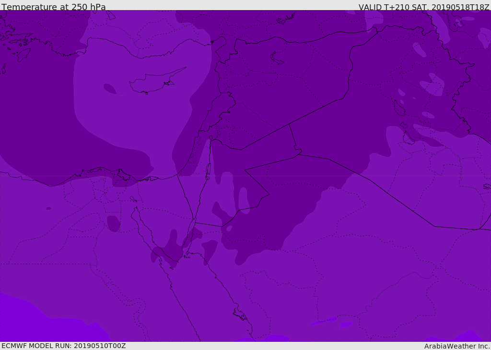Click the Lake Assad outline in northern Syria
Screen dimensions: 491x350
(277, 58)
